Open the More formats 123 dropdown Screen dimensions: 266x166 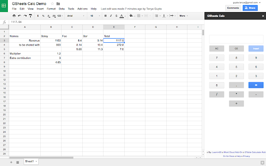click(x=60, y=16)
